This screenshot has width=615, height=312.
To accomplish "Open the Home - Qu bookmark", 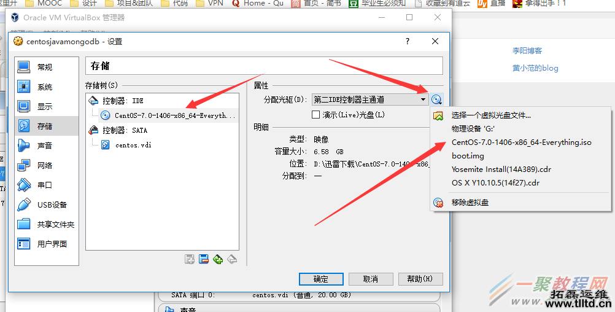I will (x=258, y=3).
